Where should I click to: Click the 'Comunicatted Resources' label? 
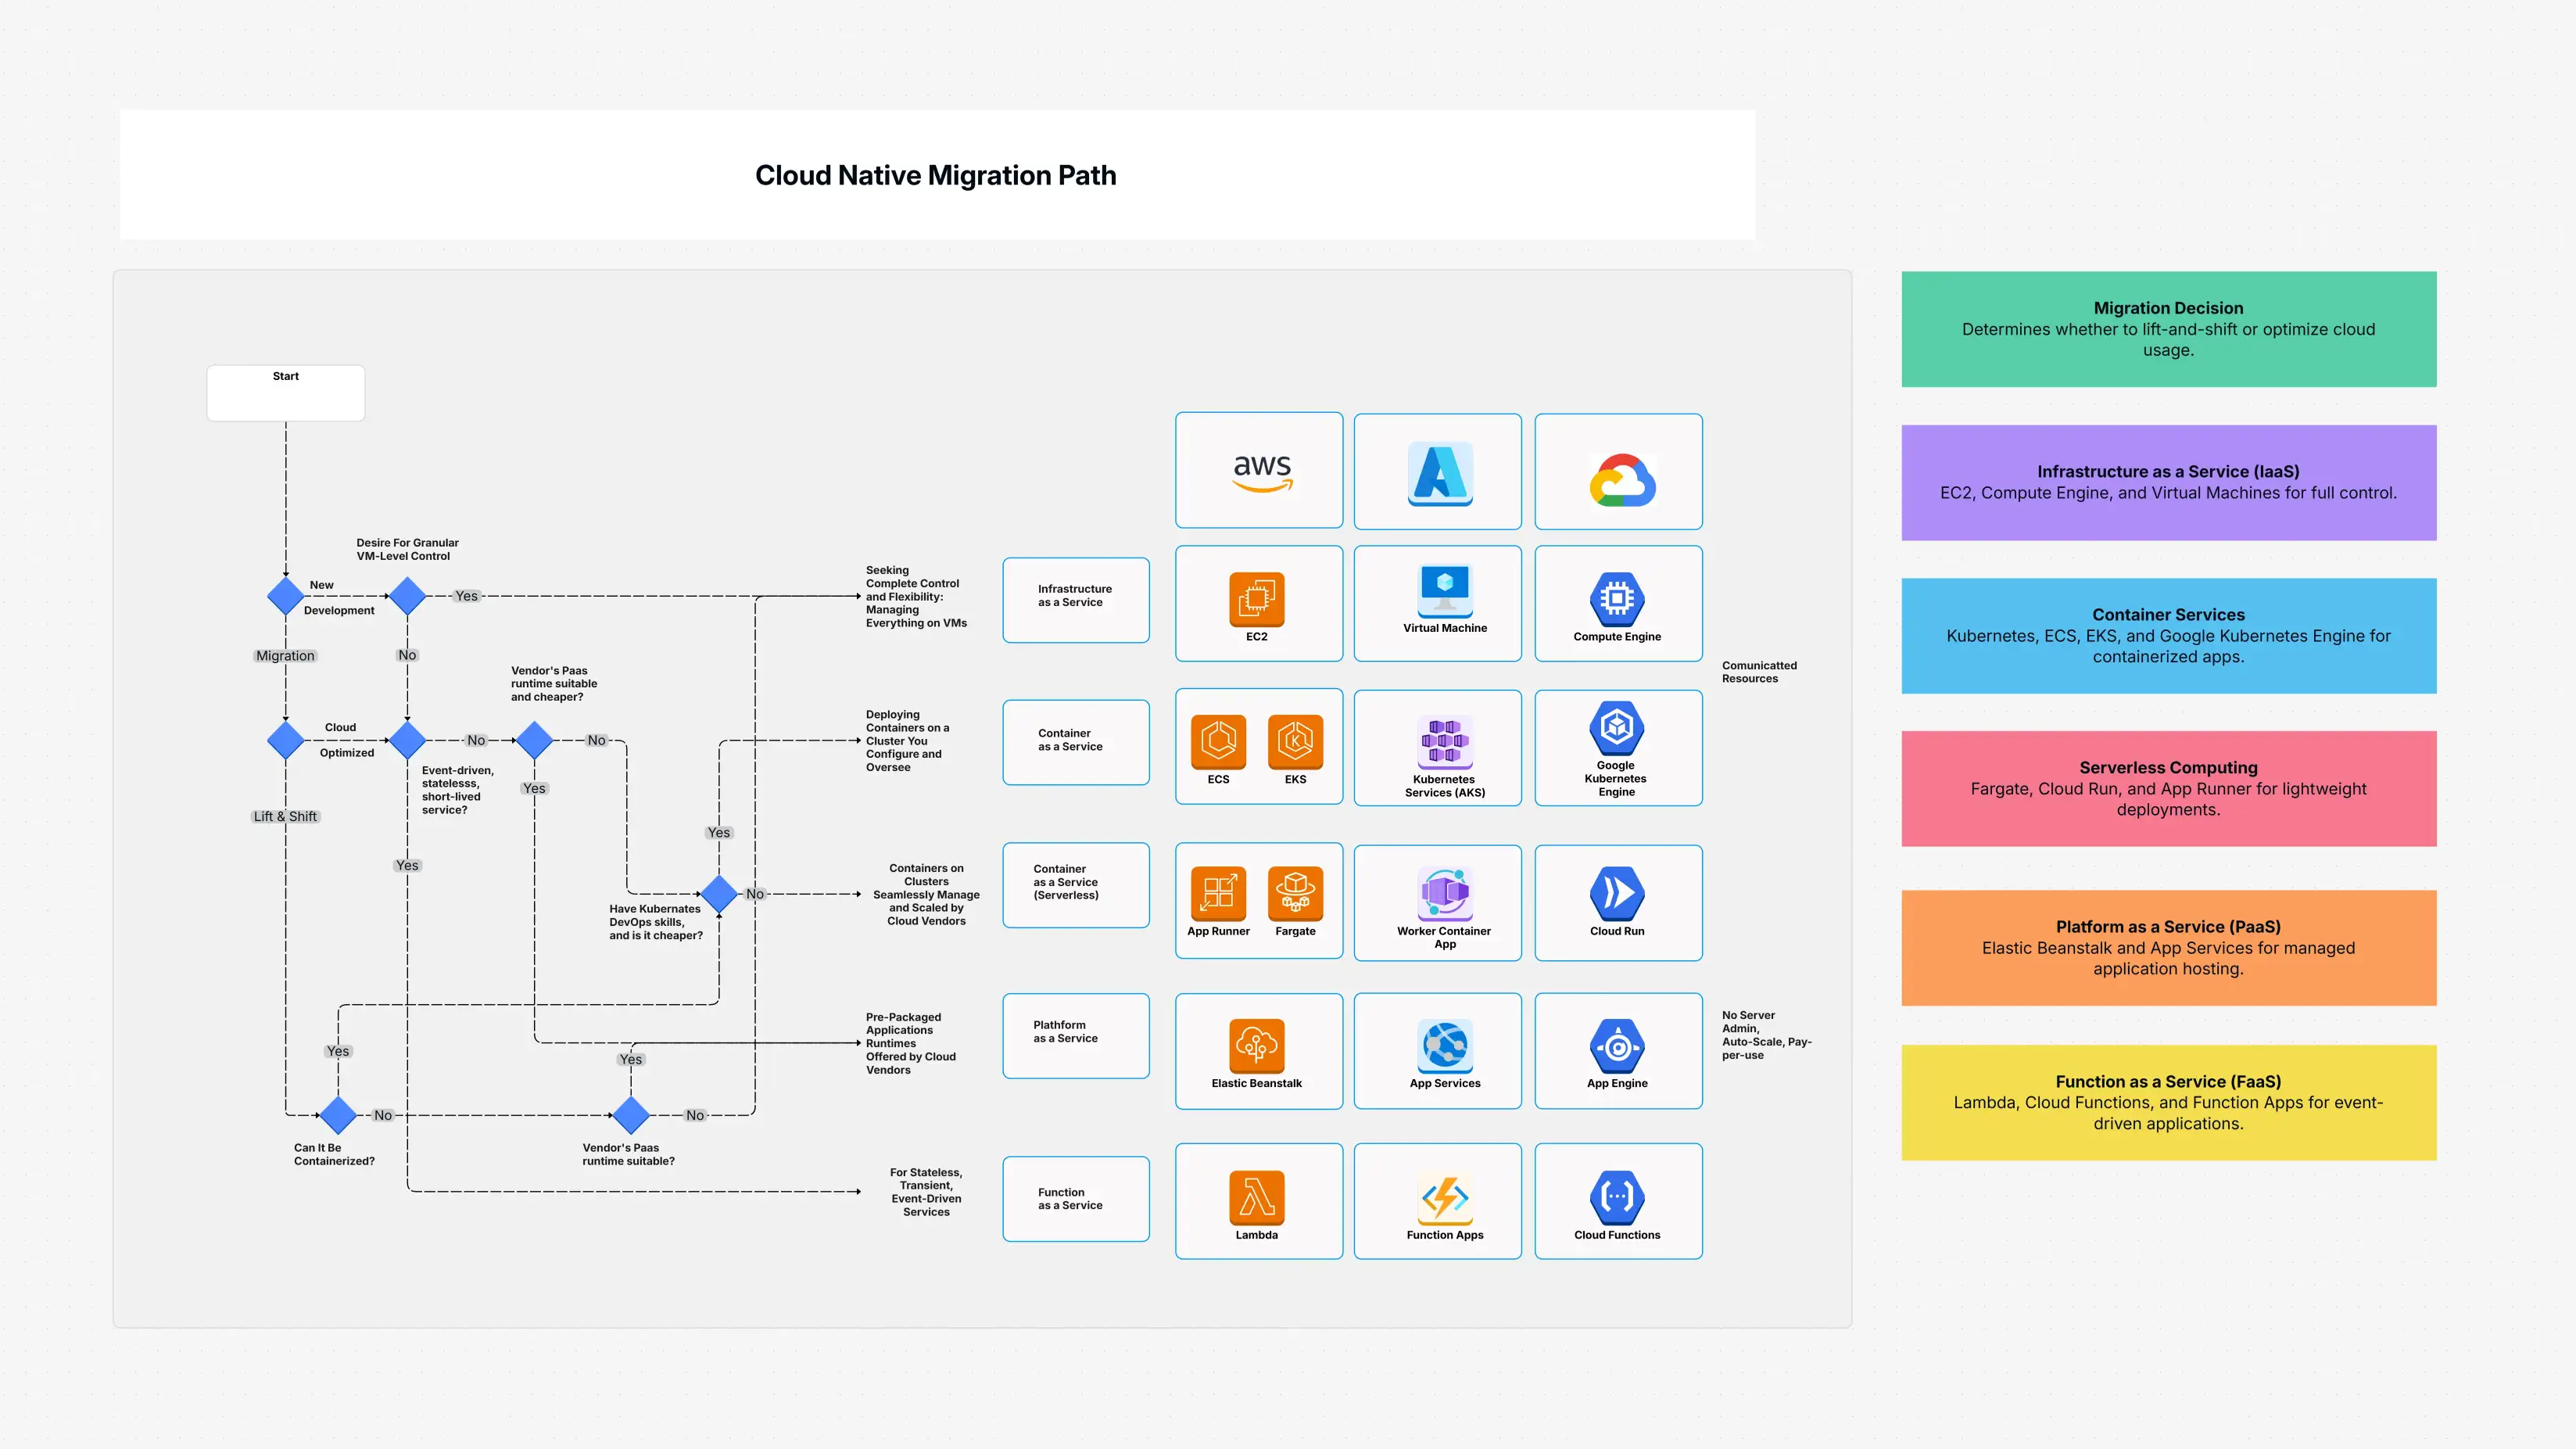[x=1759, y=672]
